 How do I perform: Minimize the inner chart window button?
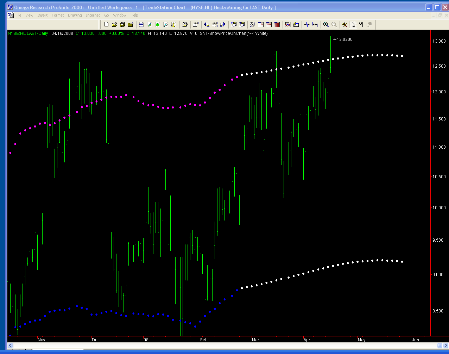(434, 15)
